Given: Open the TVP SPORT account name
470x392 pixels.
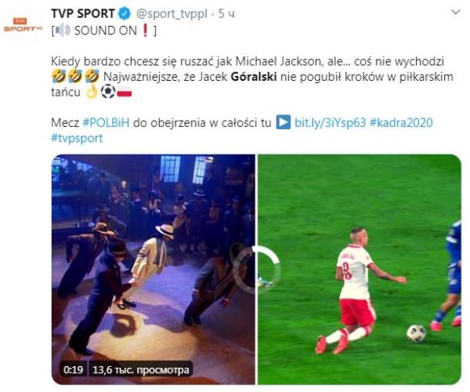Looking at the screenshot, I should point(83,14).
